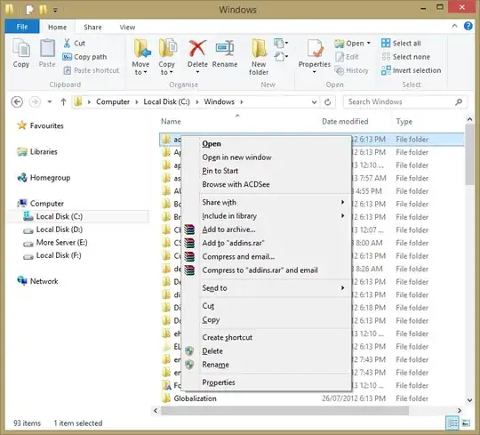480x435 pixels.
Task: Go up one level with Up arrow
Action: 63,101
